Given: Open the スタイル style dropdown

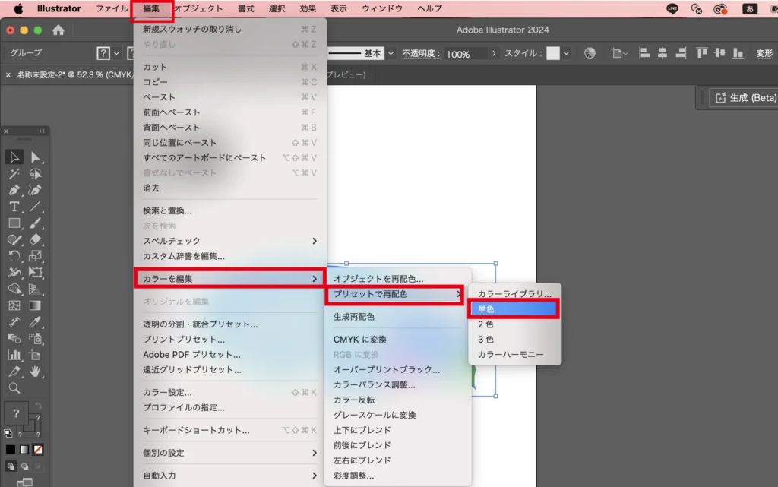Looking at the screenshot, I should coord(566,53).
